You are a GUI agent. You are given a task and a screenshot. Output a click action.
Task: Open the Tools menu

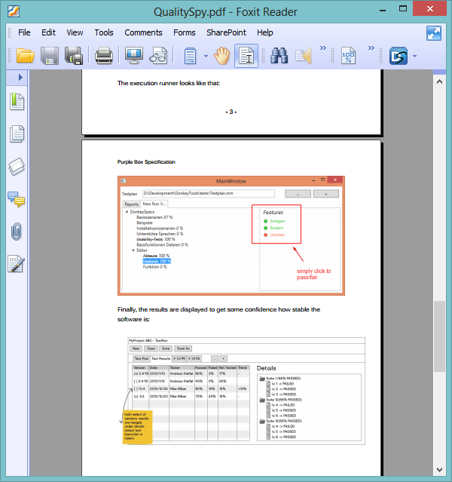pos(104,32)
